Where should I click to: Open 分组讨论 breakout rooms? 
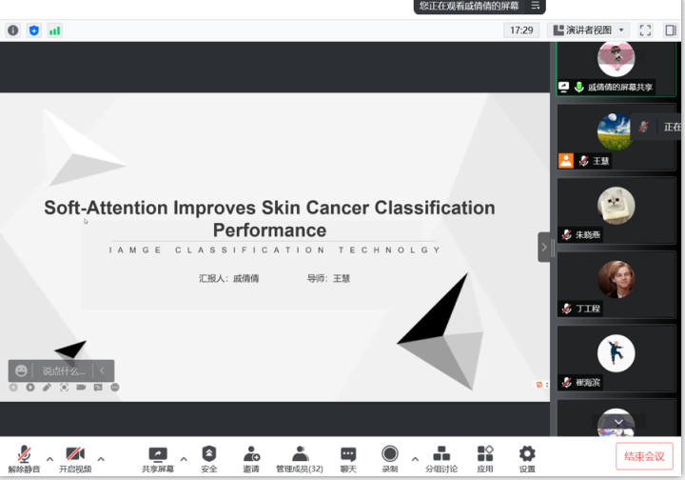click(x=440, y=454)
